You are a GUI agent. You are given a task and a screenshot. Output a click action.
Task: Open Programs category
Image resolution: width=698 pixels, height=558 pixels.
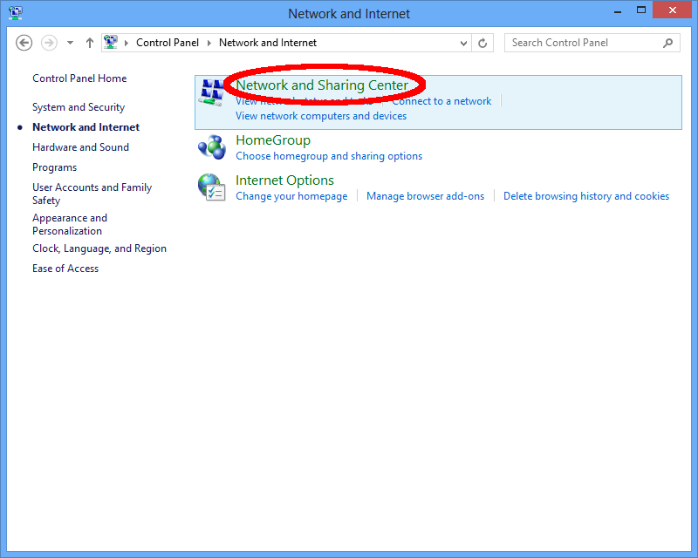point(55,167)
